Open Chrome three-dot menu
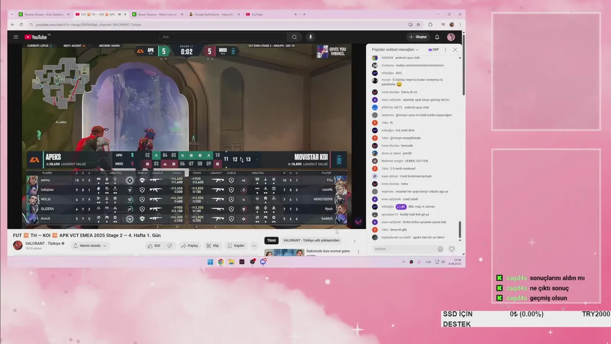611x344 pixels. 460,24
